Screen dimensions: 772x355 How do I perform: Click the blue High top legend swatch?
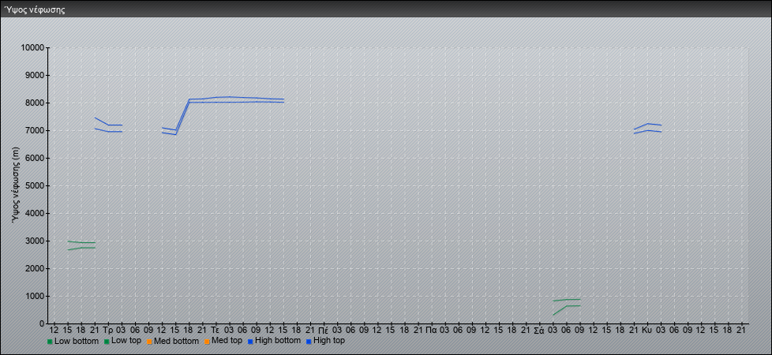point(308,342)
